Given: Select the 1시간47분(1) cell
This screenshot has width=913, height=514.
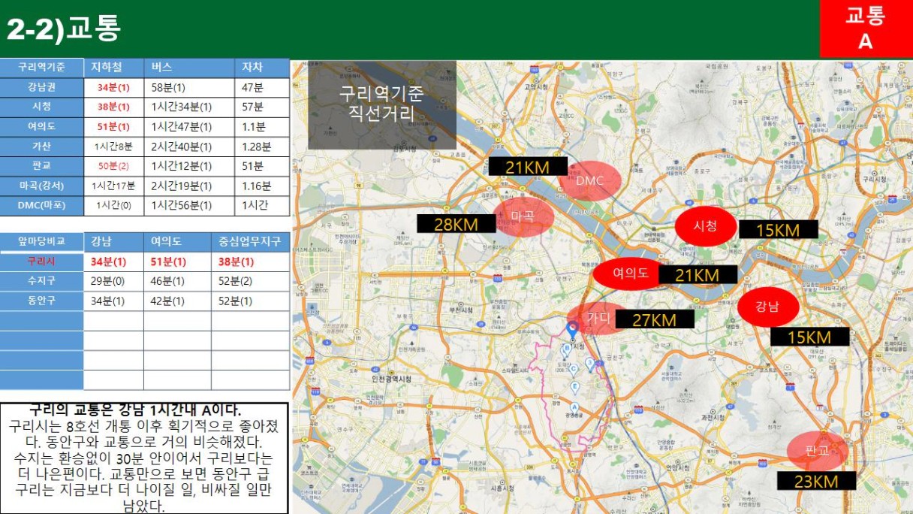Looking at the screenshot, I should pyautogui.click(x=188, y=126).
